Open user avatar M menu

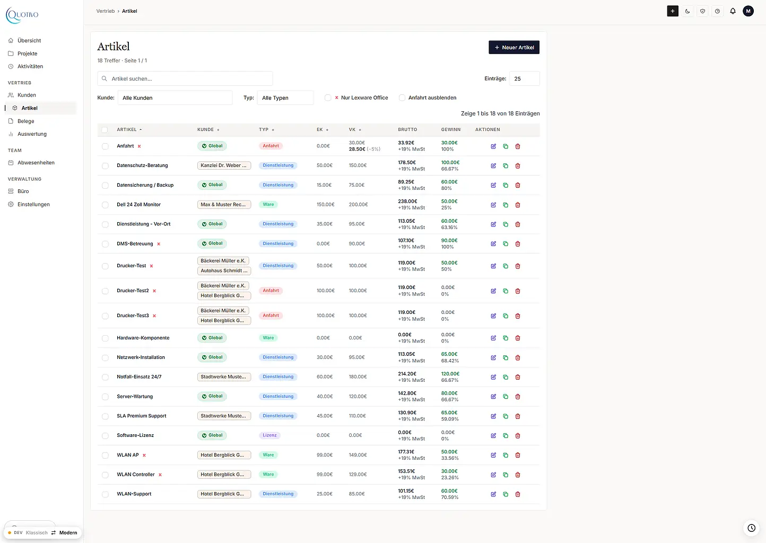click(748, 11)
